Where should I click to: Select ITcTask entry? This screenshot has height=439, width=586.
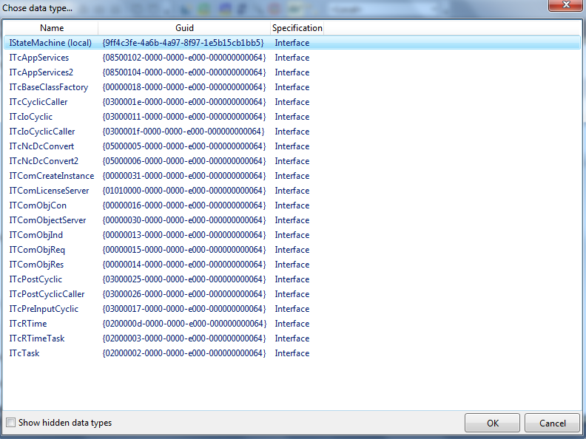coord(24,353)
